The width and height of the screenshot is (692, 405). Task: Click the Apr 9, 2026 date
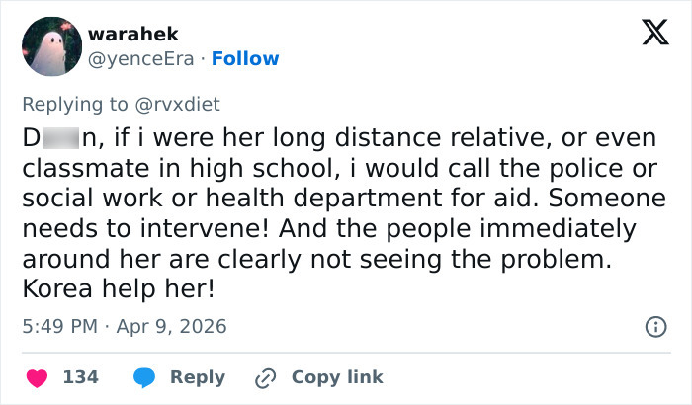170,326
